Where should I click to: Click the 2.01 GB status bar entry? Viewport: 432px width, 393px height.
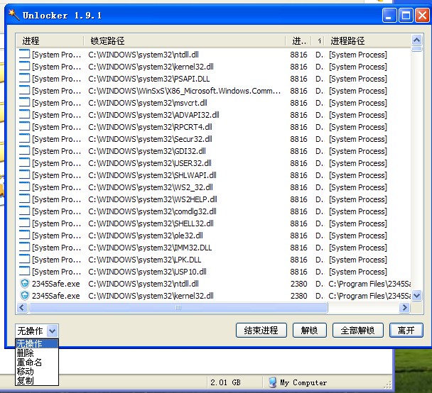tap(225, 382)
